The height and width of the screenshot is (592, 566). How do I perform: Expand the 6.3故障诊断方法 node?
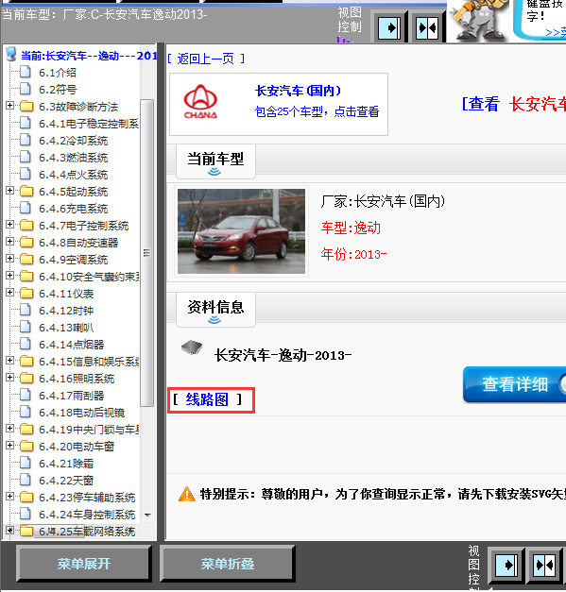coord(10,106)
